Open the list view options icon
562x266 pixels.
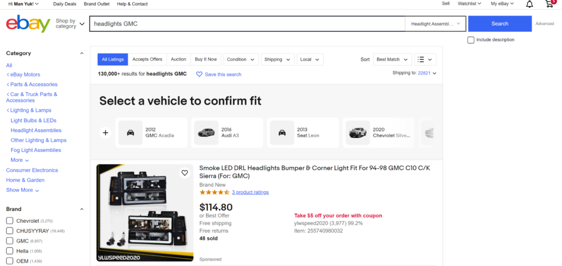(x=425, y=59)
